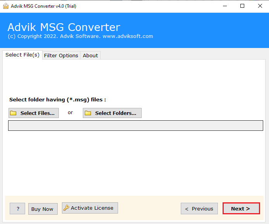Click the Buy Now button
This screenshot has height=224, width=269.
(43, 209)
